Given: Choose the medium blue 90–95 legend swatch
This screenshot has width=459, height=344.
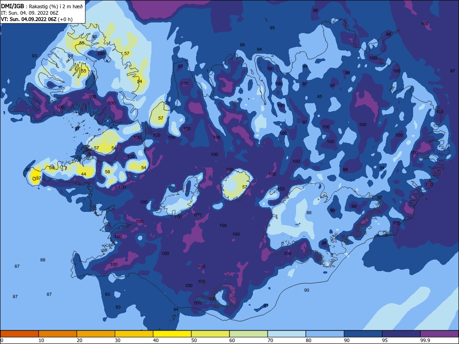Looking at the screenshot, I should pyautogui.click(x=363, y=334).
